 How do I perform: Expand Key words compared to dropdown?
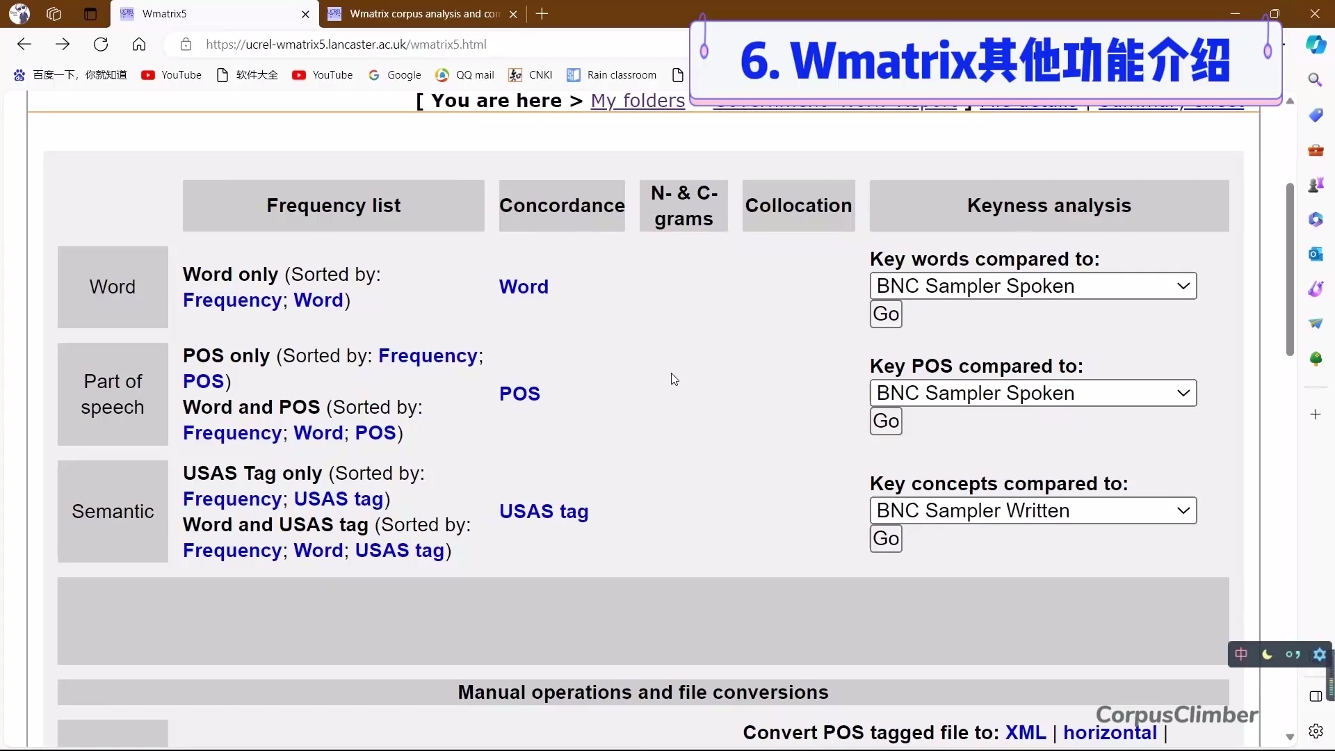click(1033, 286)
